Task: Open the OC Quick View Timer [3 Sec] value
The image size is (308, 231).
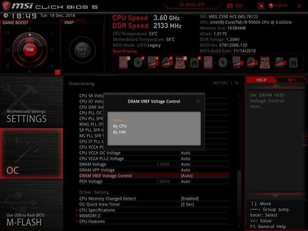Action: click(x=187, y=204)
